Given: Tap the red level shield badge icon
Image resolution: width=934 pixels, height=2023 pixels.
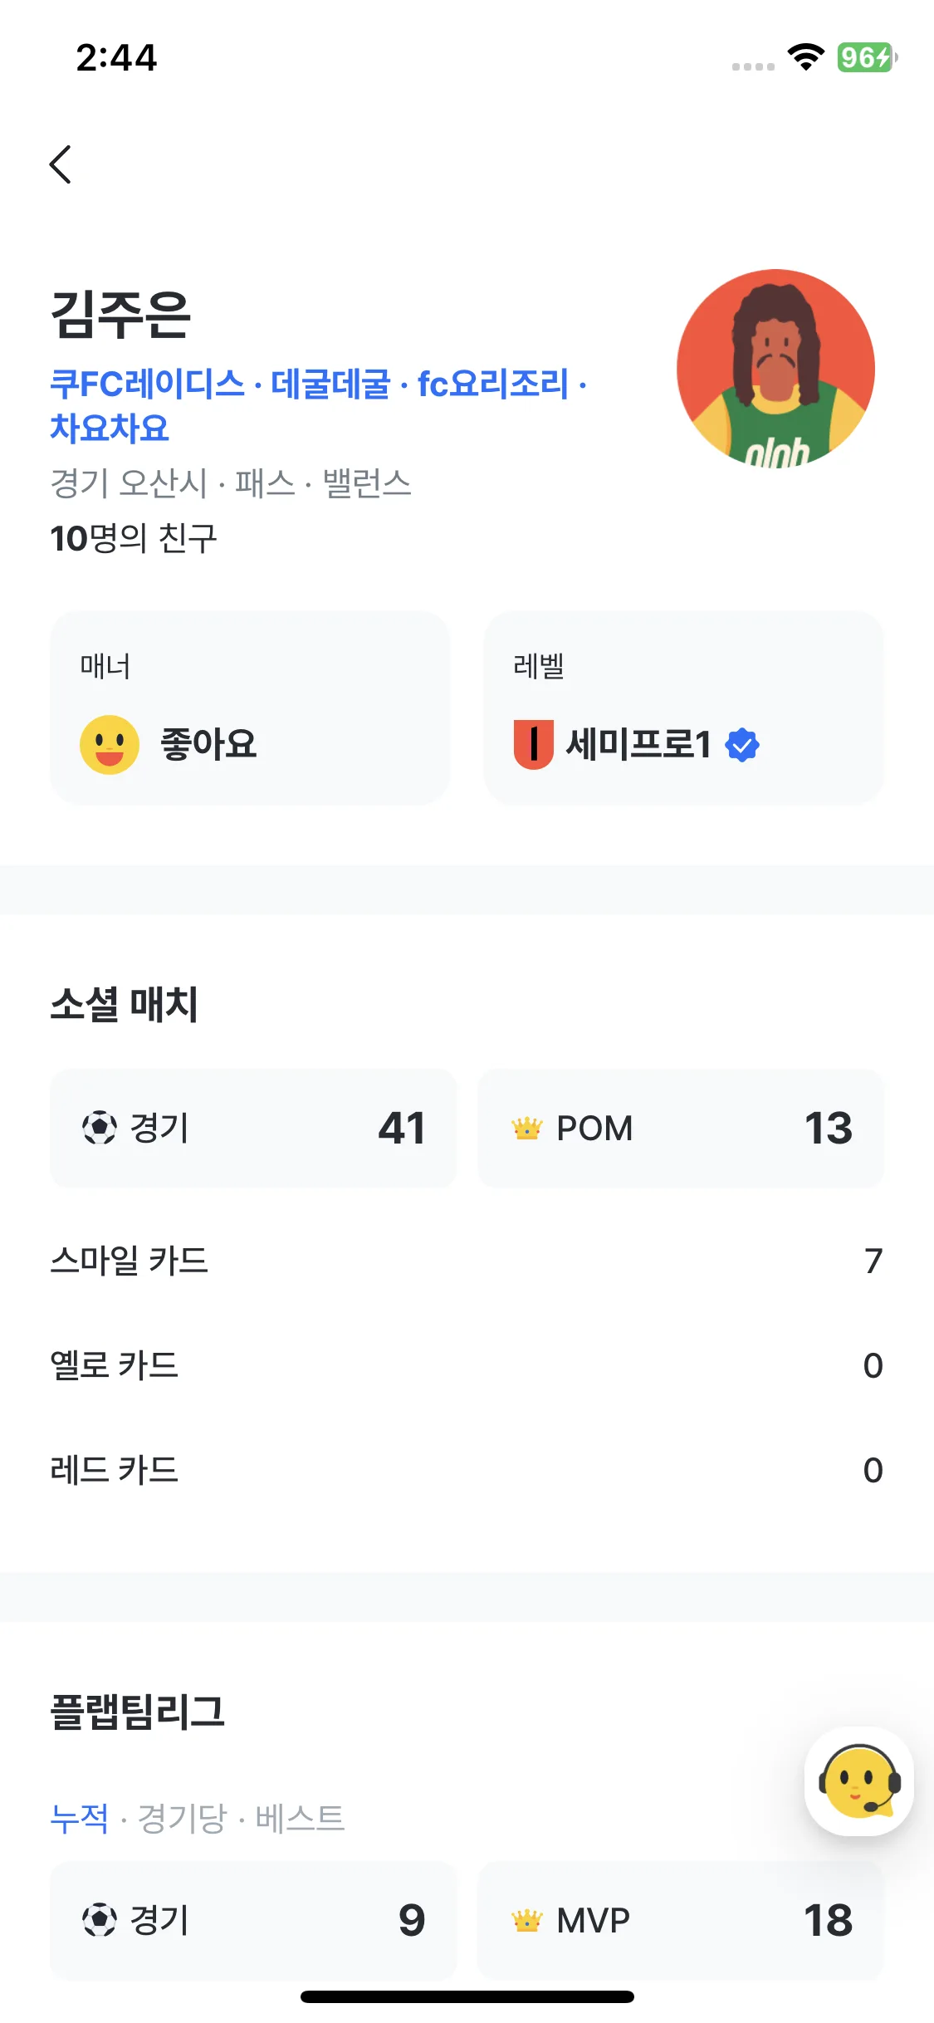Looking at the screenshot, I should 533,744.
